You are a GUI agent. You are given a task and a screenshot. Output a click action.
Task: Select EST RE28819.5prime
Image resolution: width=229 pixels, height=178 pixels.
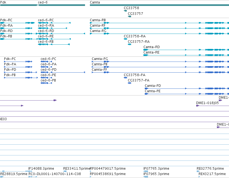point(14,174)
